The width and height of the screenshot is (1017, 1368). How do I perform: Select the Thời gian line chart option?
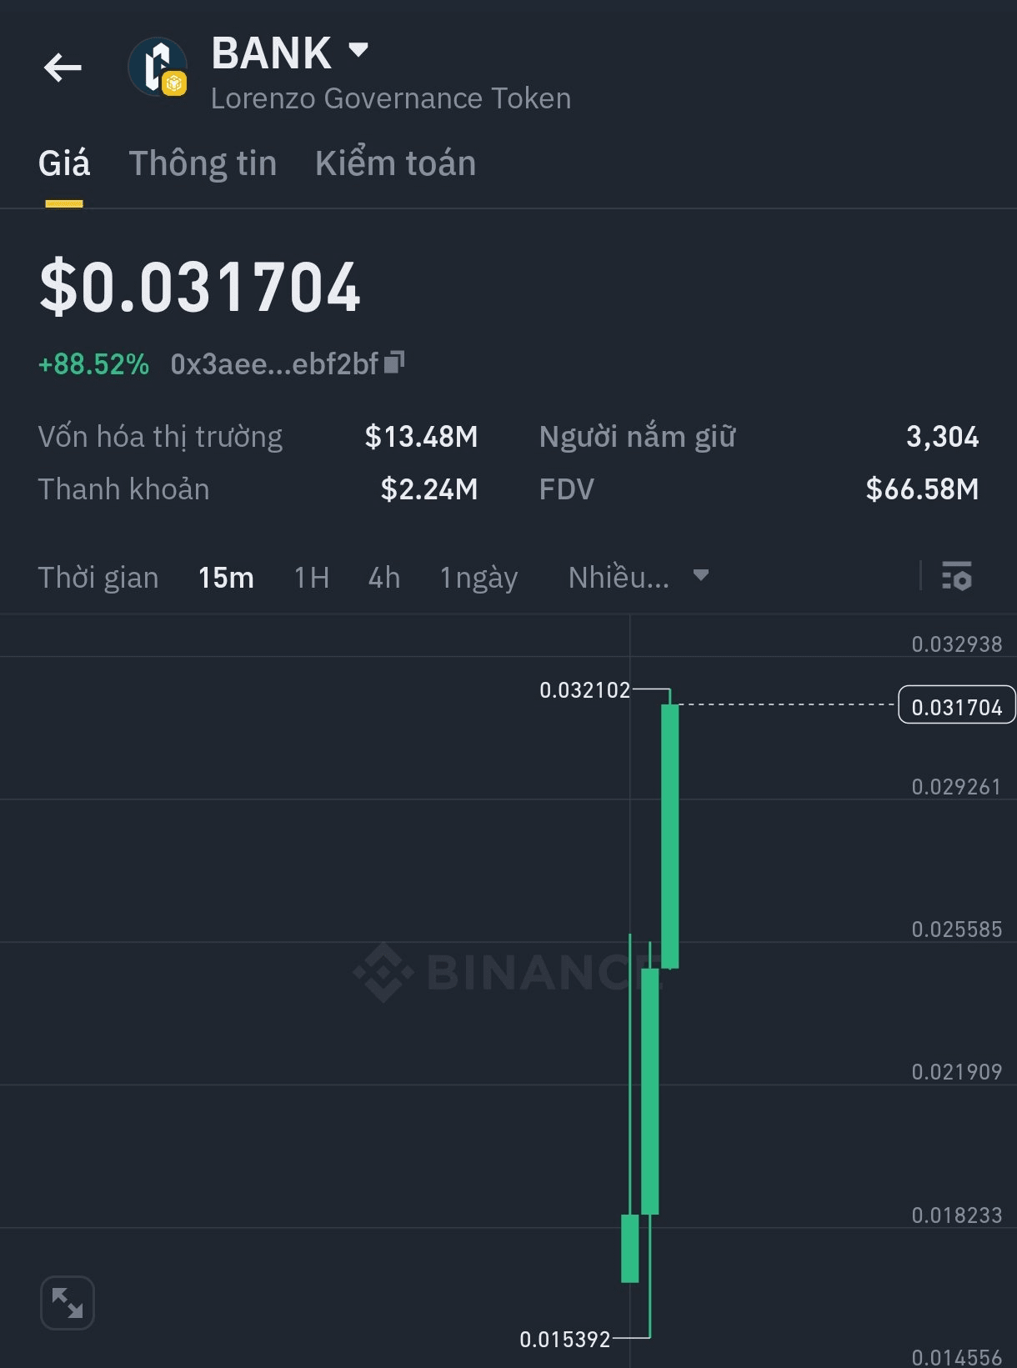98,578
